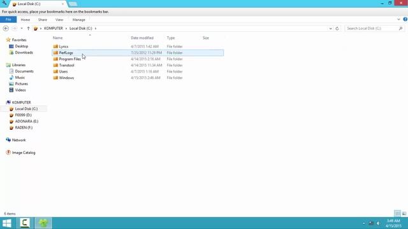The image size is (408, 229).
Task: Select the Windows folder icon
Action: tap(55, 78)
